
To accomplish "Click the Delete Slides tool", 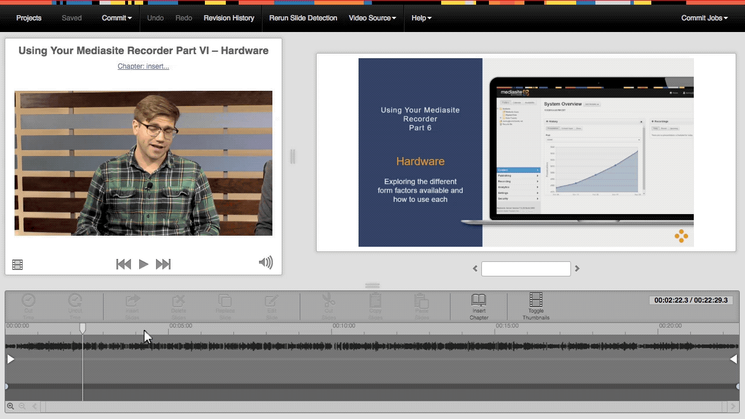I will click(x=179, y=306).
